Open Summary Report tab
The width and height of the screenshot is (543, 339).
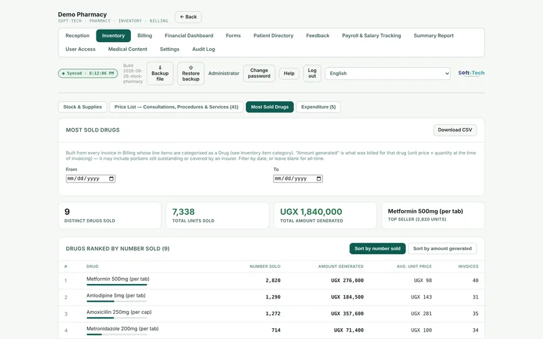coord(433,36)
